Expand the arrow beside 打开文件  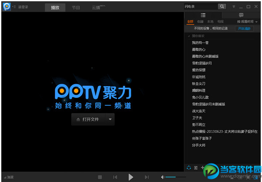pos(110,119)
